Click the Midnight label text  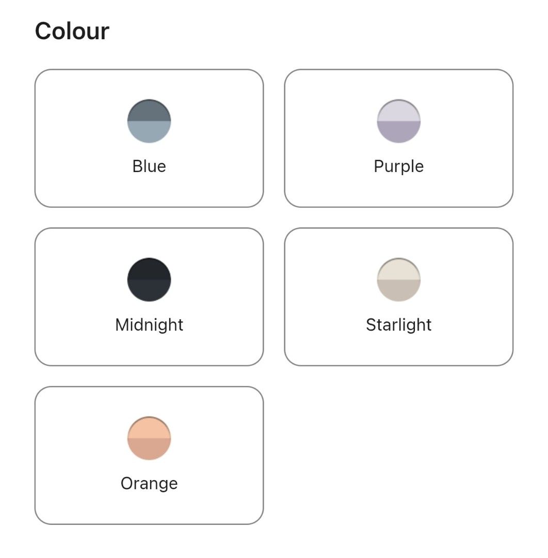click(x=149, y=324)
